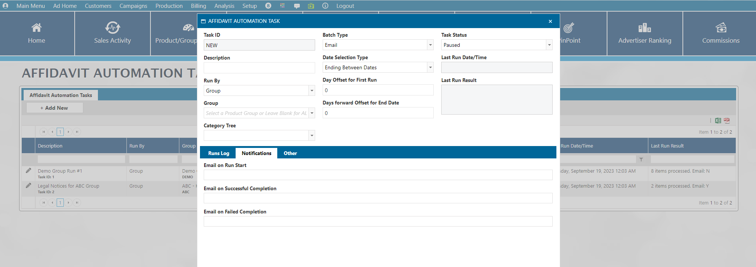Viewport: 756px width, 267px height.
Task: Switch to the Runs Log tab
Action: (x=218, y=153)
